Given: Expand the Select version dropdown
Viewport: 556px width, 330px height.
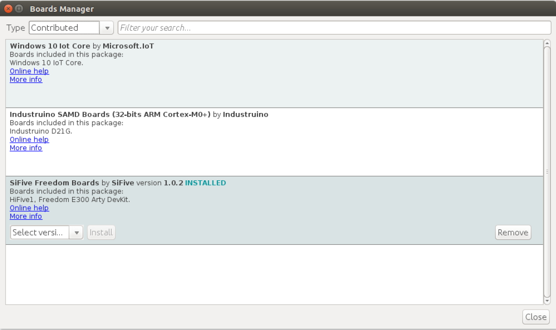Looking at the screenshot, I should point(47,233).
